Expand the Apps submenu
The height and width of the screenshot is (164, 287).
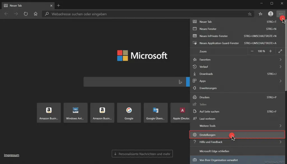237,81
